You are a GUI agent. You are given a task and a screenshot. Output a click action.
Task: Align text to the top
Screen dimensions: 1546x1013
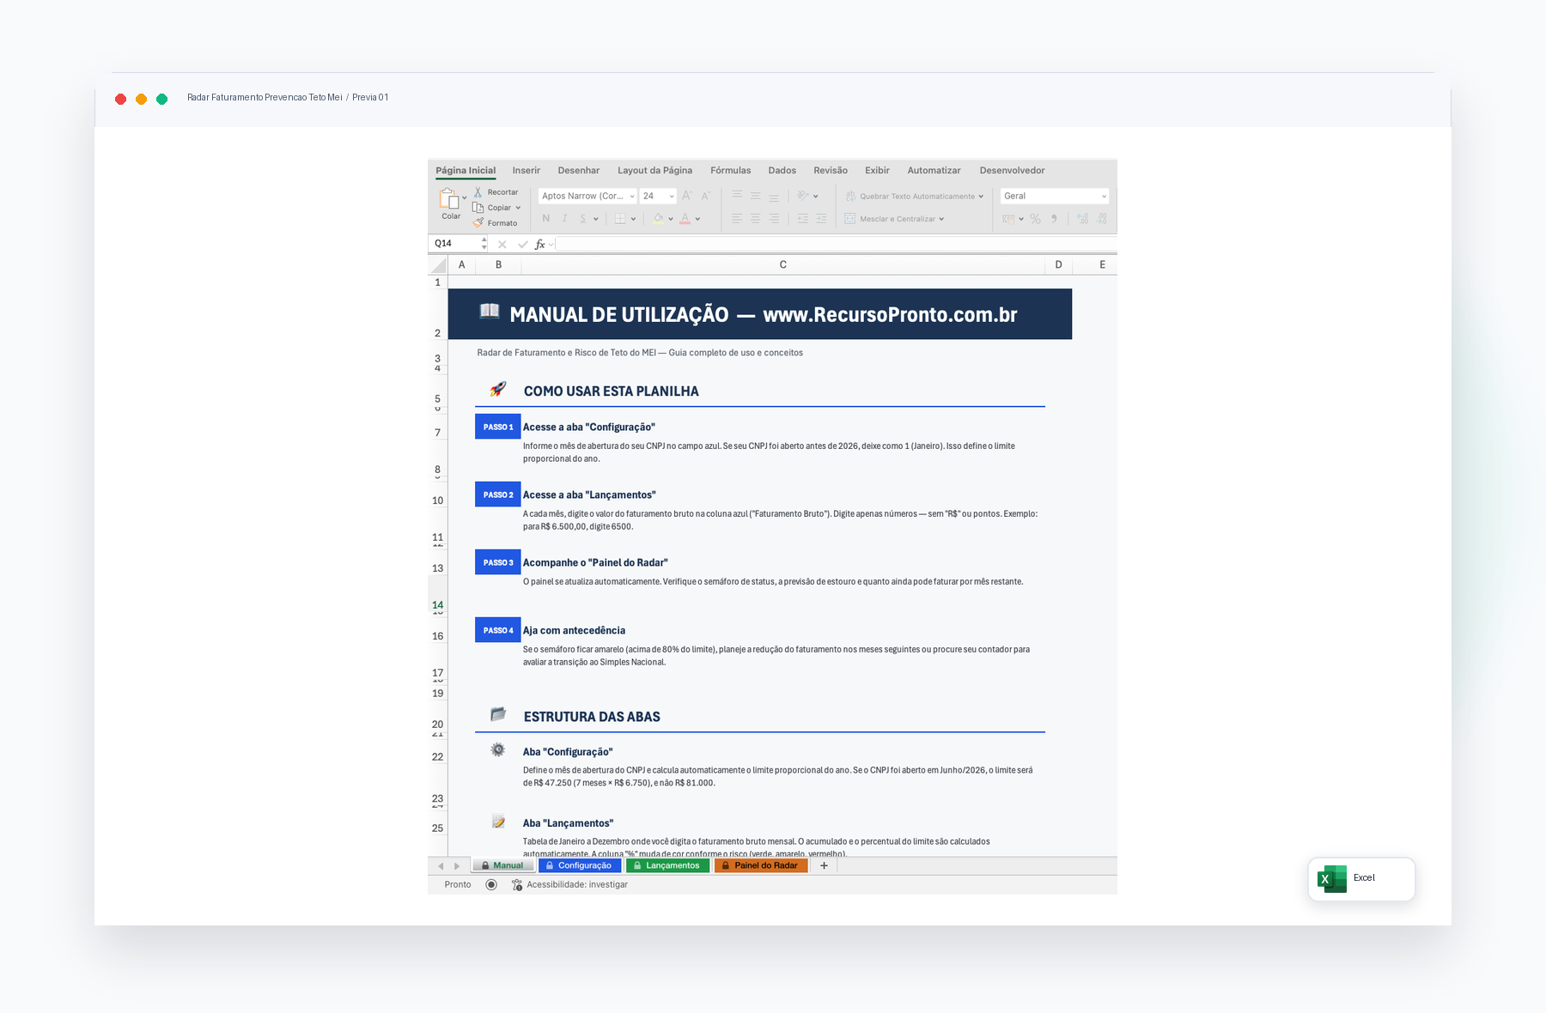737,196
